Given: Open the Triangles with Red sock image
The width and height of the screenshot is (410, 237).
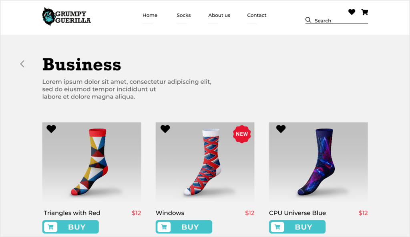Looking at the screenshot, I should [x=92, y=161].
